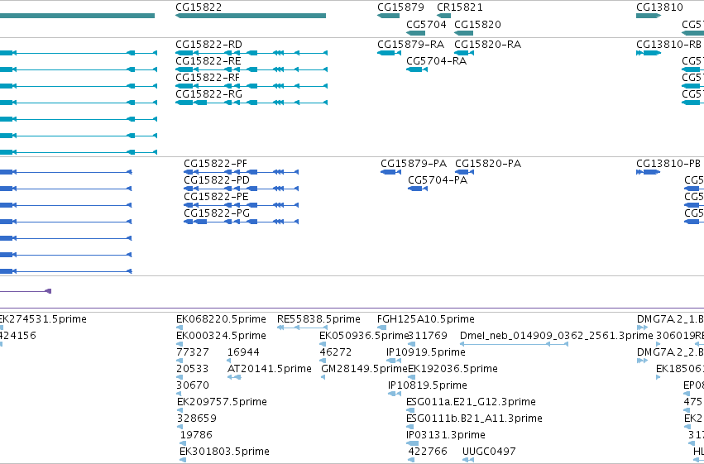Click protein CG15820-PA

pyautogui.click(x=465, y=172)
